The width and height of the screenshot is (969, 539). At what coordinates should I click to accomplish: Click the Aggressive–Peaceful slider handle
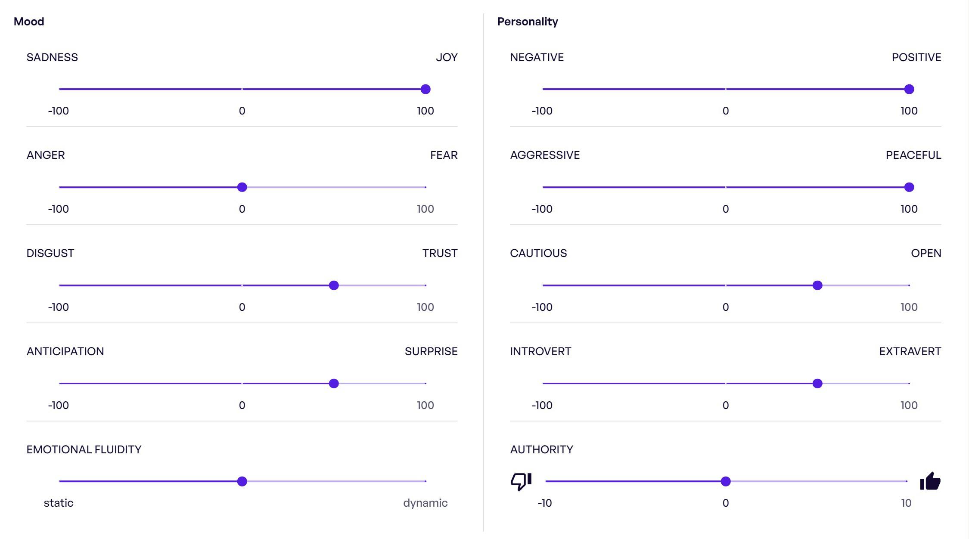[x=909, y=187]
